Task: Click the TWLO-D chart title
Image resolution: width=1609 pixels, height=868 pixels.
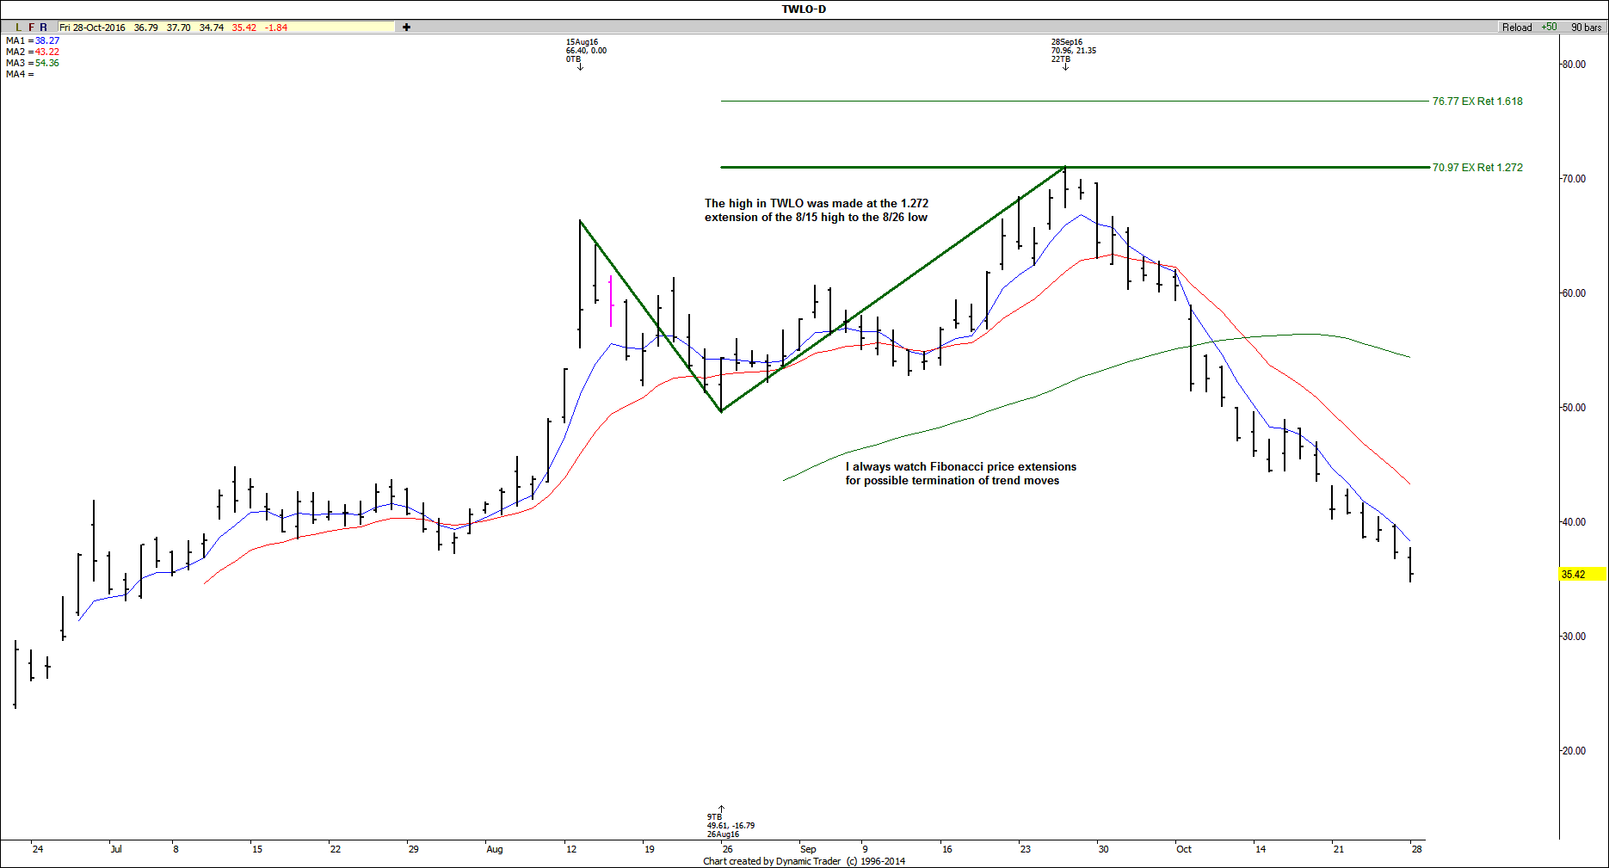Action: [x=804, y=9]
